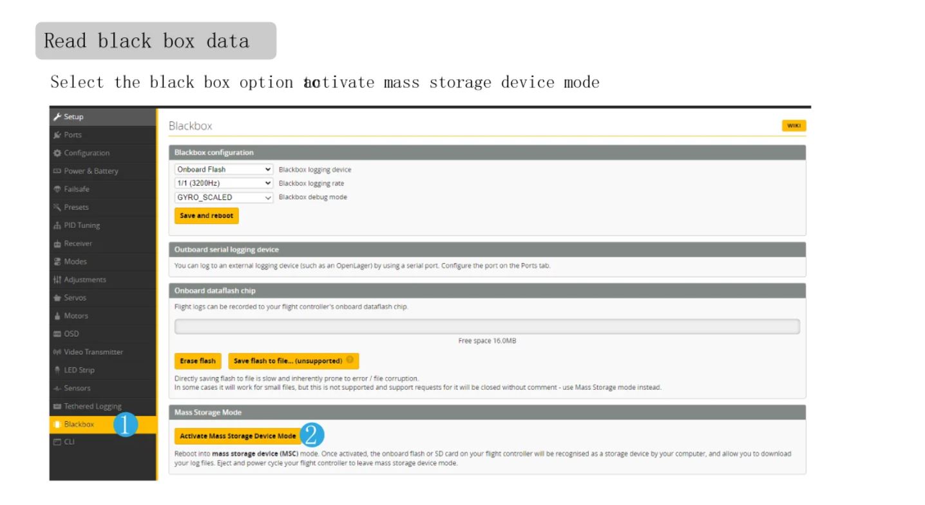Open the CLI tab
925x505 pixels.
coord(102,442)
